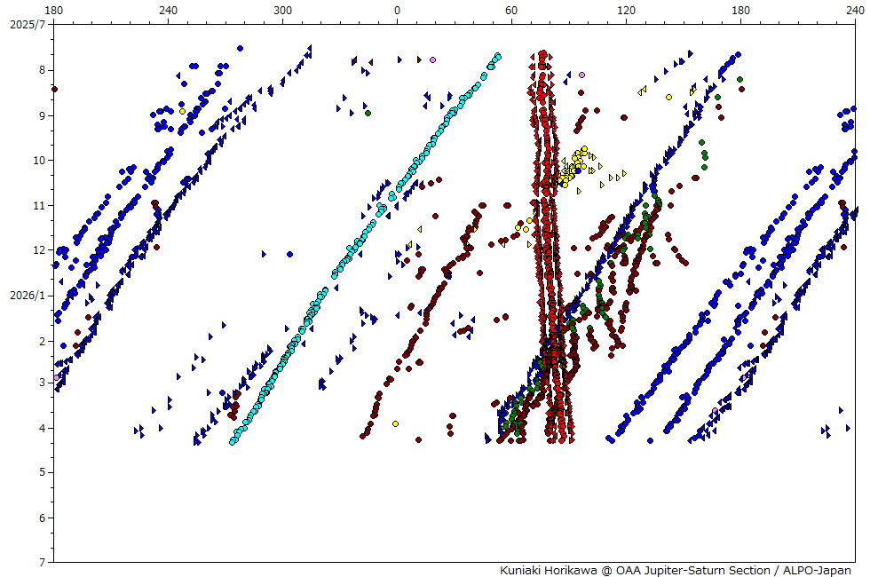Click the '2025/7' date label on the left axis
This screenshot has width=870, height=577.
(x=27, y=24)
